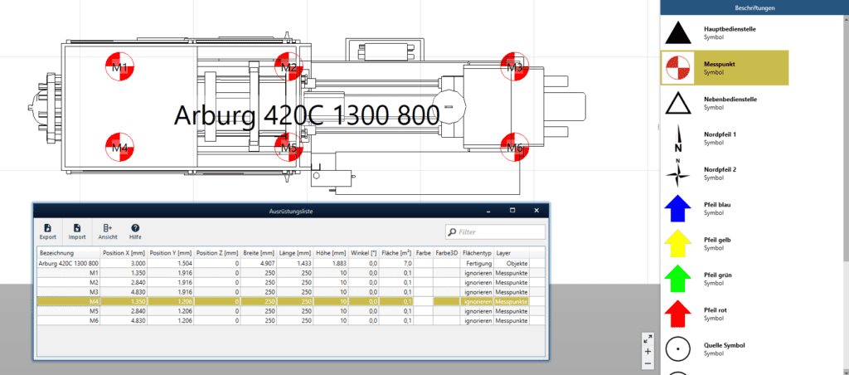The width and height of the screenshot is (849, 375).
Task: Choose the Nordpfeil 2 compass symbol
Action: pyautogui.click(x=678, y=173)
